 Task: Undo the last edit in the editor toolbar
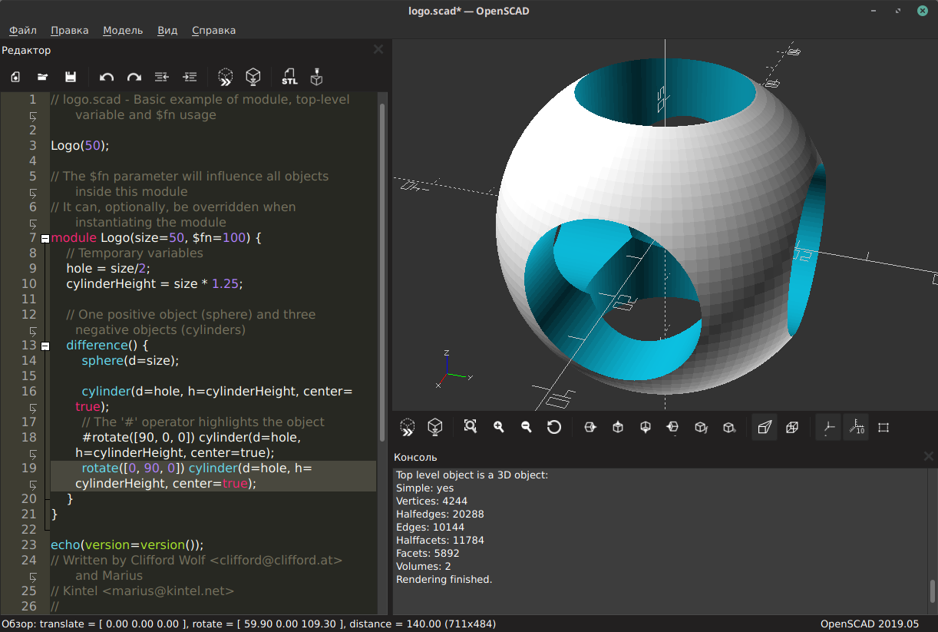click(x=107, y=77)
